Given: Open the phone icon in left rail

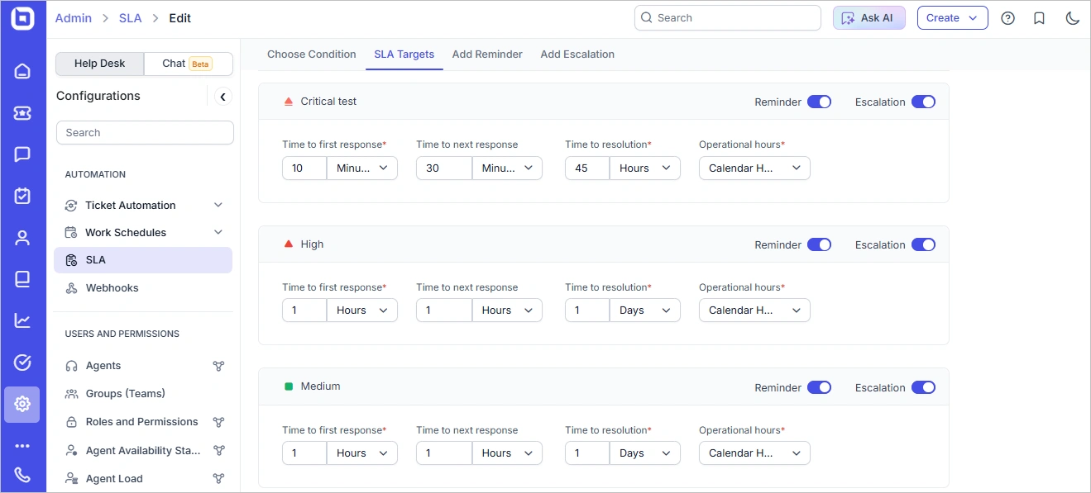Looking at the screenshot, I should point(22,475).
